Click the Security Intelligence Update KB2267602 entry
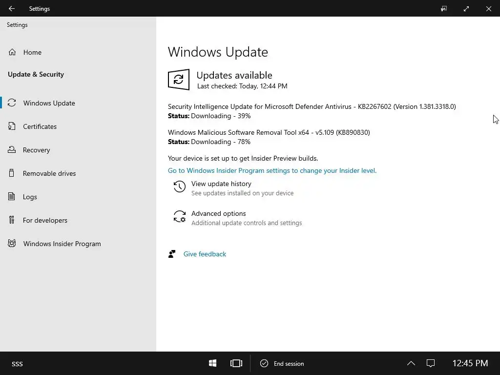Viewport: 500px width, 375px height. 312,106
